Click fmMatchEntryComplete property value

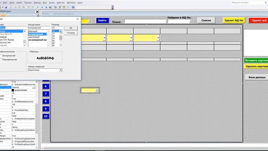pos(23,119)
